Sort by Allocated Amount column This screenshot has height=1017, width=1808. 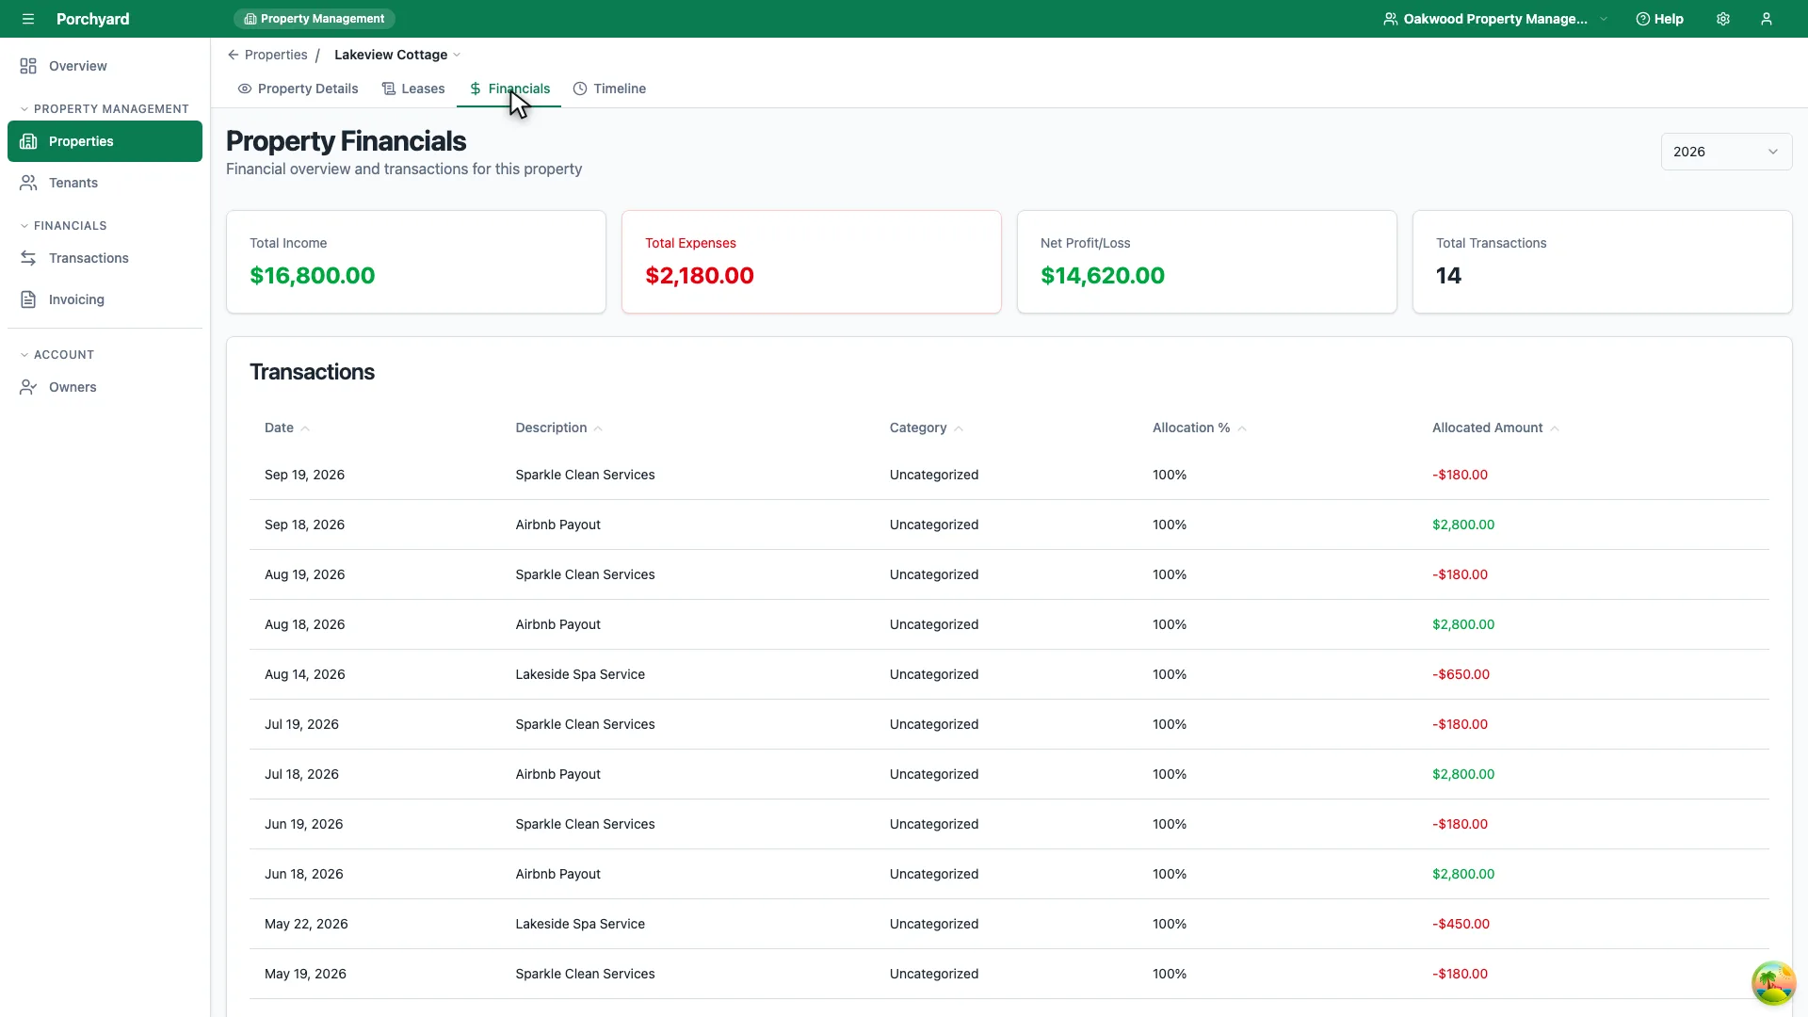click(x=1496, y=428)
